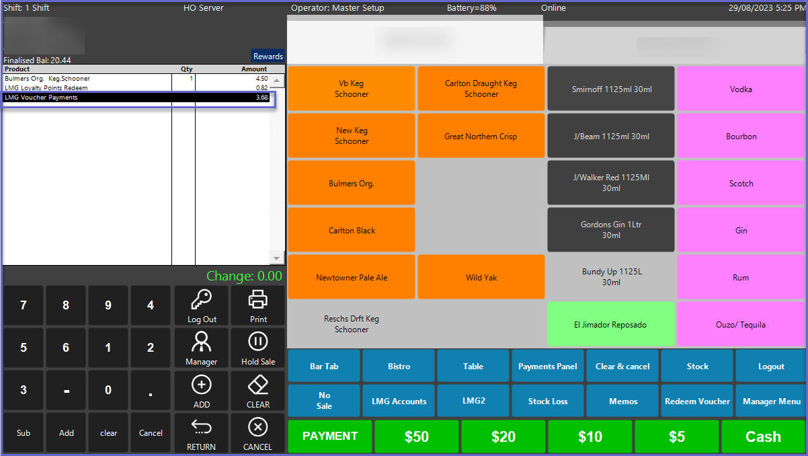Add Reschs Drft Keg Schooner
The height and width of the screenshot is (456, 808).
point(352,324)
